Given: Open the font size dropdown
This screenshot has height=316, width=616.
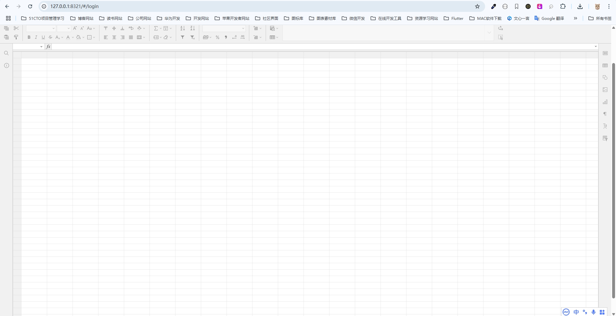Looking at the screenshot, I should click(68, 28).
